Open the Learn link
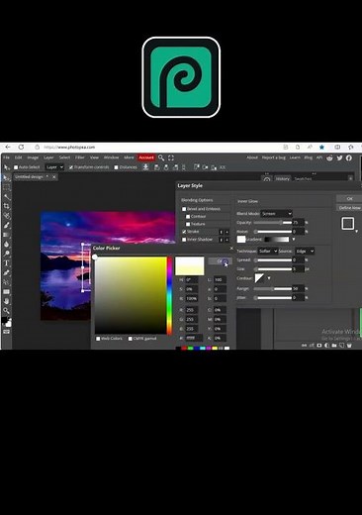Viewport: 362px width, 515px height. tap(295, 157)
